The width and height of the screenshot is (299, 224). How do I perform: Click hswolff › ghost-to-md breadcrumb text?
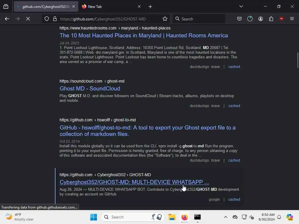tap(117, 120)
